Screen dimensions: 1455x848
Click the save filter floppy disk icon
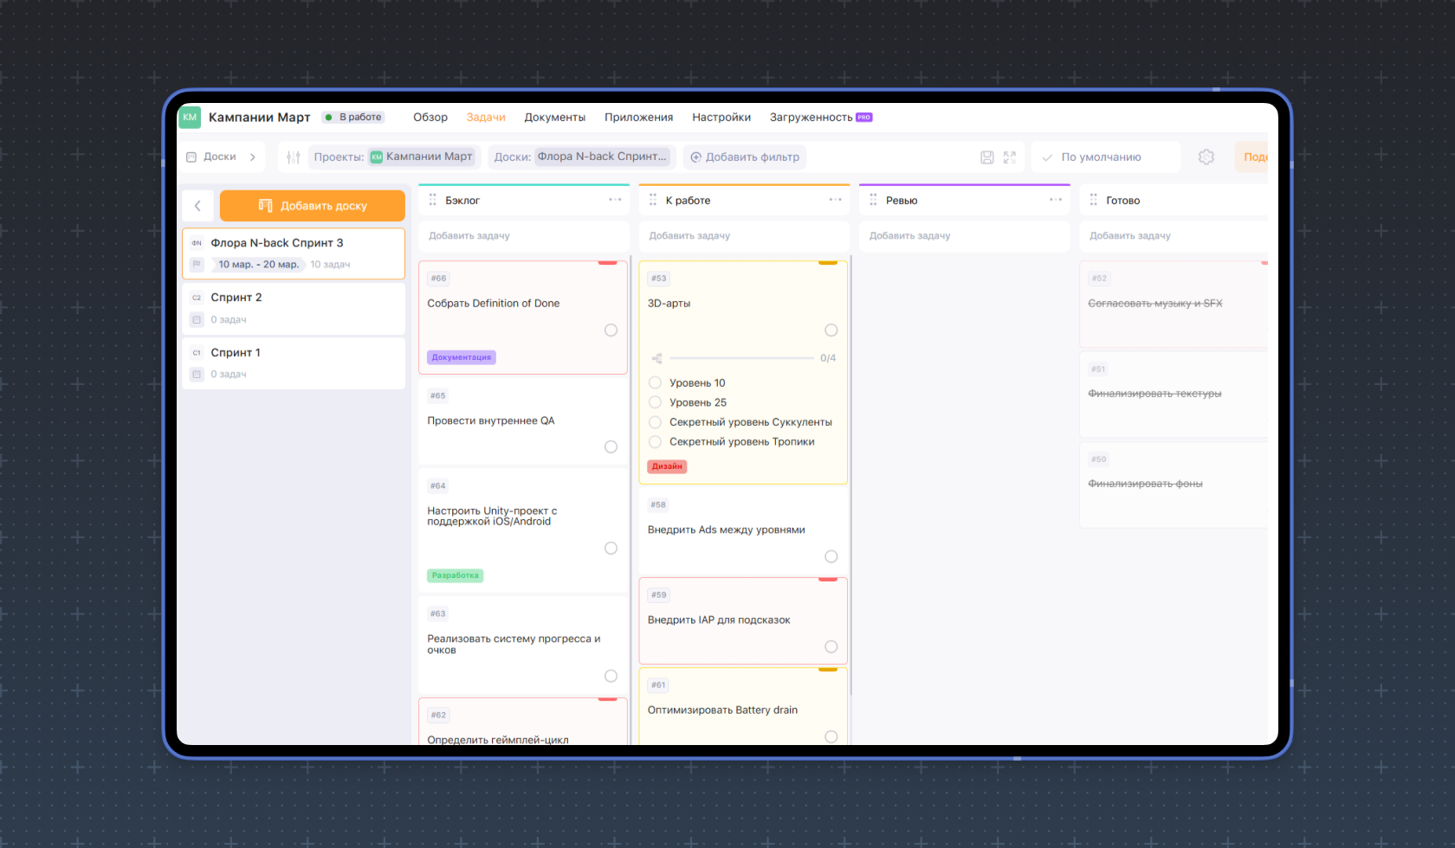click(x=986, y=157)
